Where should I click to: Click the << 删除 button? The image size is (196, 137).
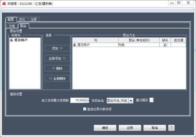tap(57, 68)
